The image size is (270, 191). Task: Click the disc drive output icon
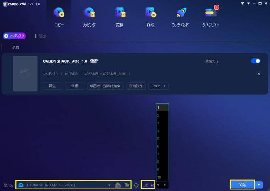coord(21,185)
